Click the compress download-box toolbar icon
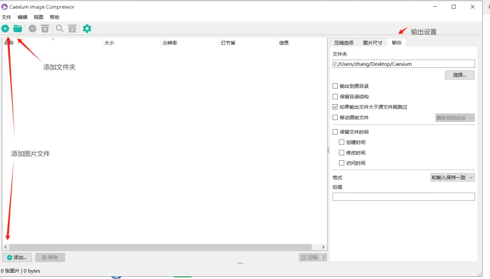 pyautogui.click(x=72, y=29)
